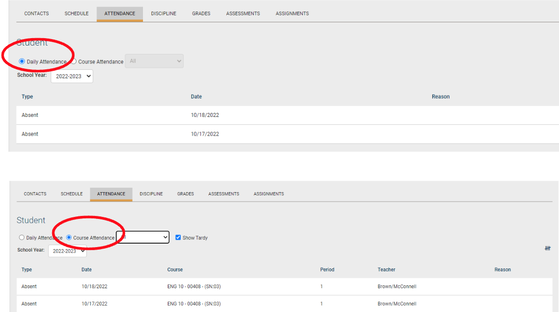
Task: Click the Reason column header in upper table
Action: (441, 97)
